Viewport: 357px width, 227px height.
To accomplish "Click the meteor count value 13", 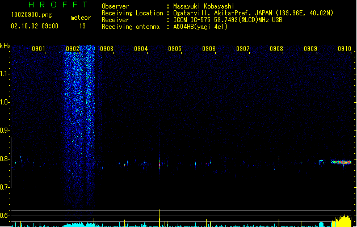I will point(82,26).
